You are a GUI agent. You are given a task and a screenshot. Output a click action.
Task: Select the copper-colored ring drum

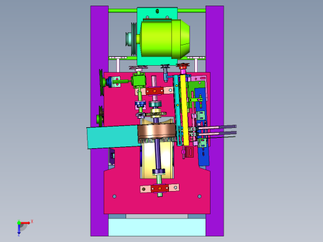tap(157, 132)
